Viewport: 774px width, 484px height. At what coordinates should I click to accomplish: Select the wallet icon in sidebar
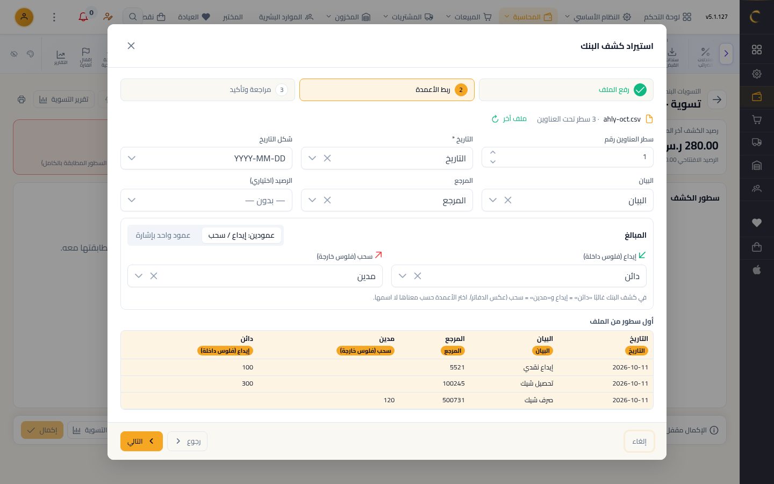757,97
